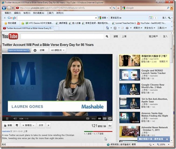Open the zoom level 100% dropdown
Screen dimensions: 176x149
pyautogui.click(x=169, y=144)
